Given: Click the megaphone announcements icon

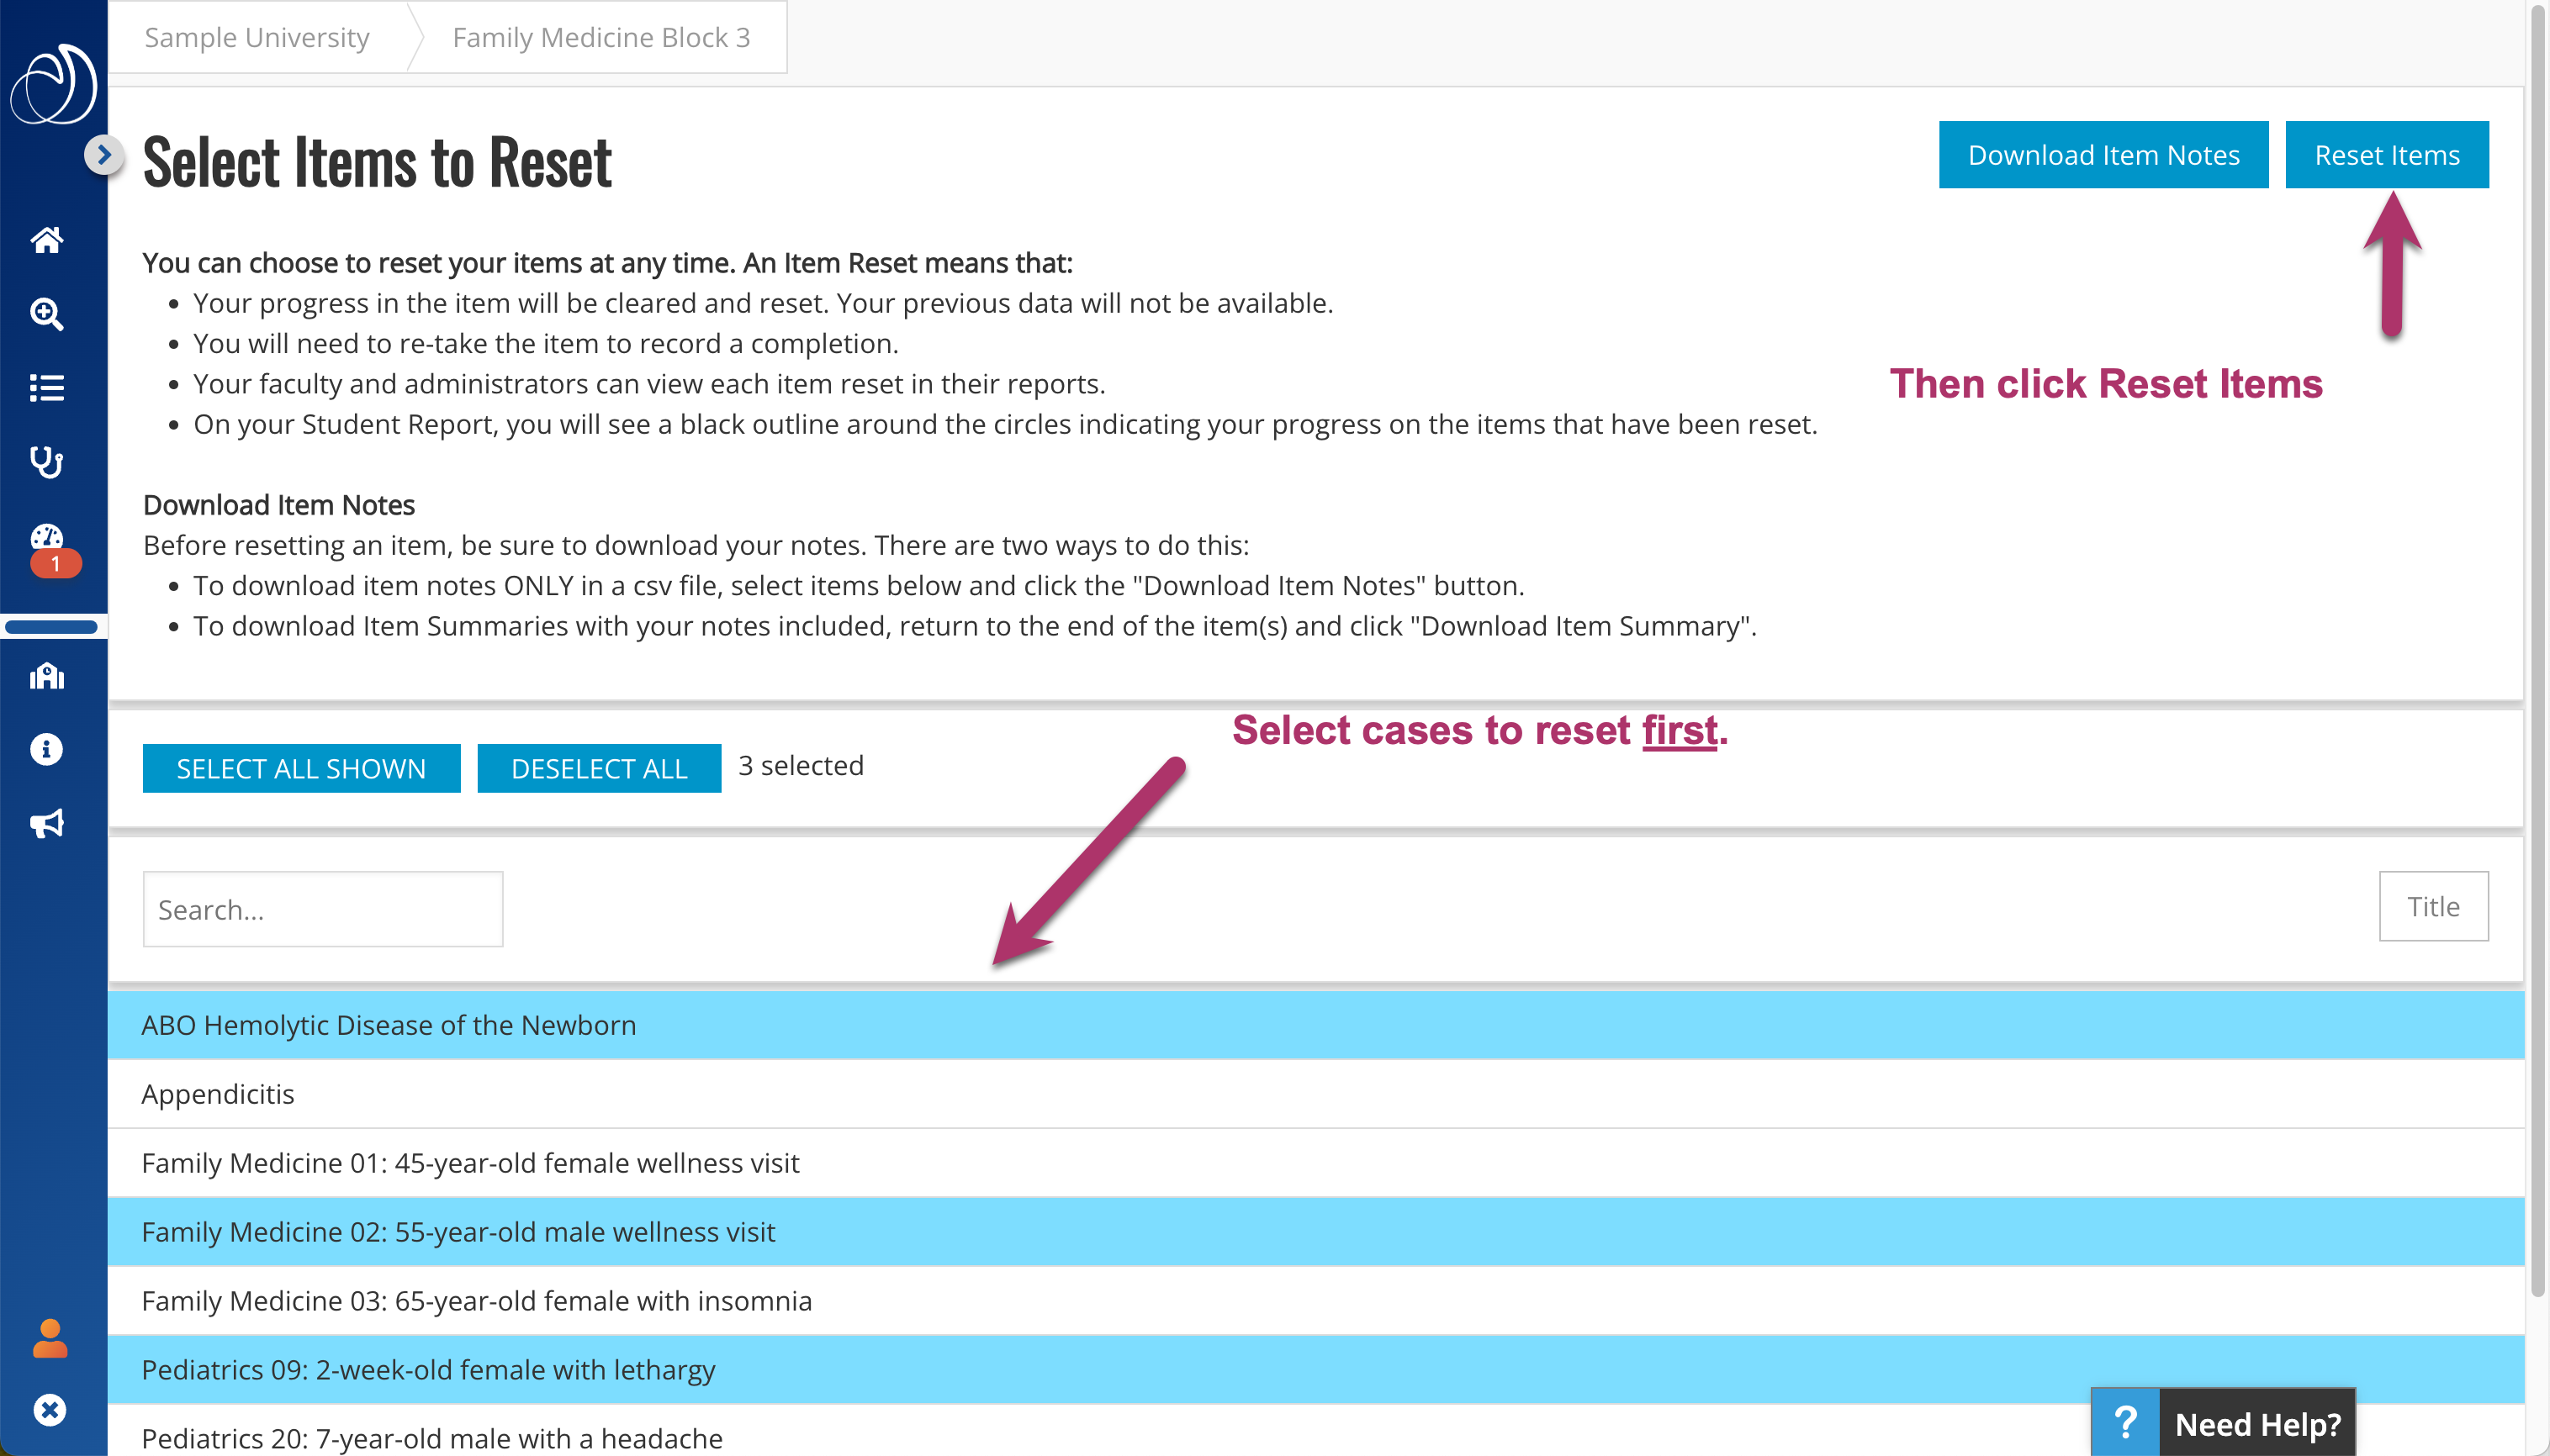Looking at the screenshot, I should [x=47, y=823].
